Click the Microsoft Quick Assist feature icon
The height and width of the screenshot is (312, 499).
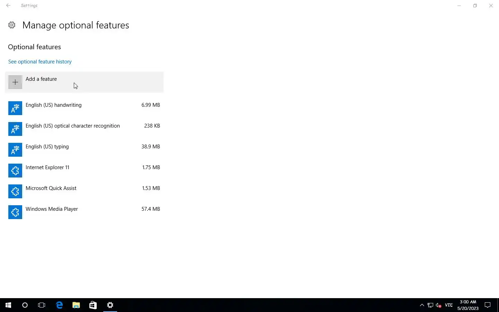pyautogui.click(x=15, y=191)
